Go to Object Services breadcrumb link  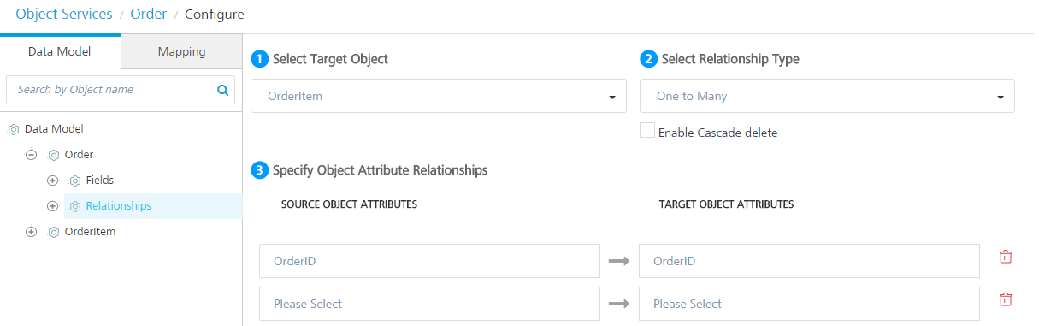pyautogui.click(x=64, y=14)
